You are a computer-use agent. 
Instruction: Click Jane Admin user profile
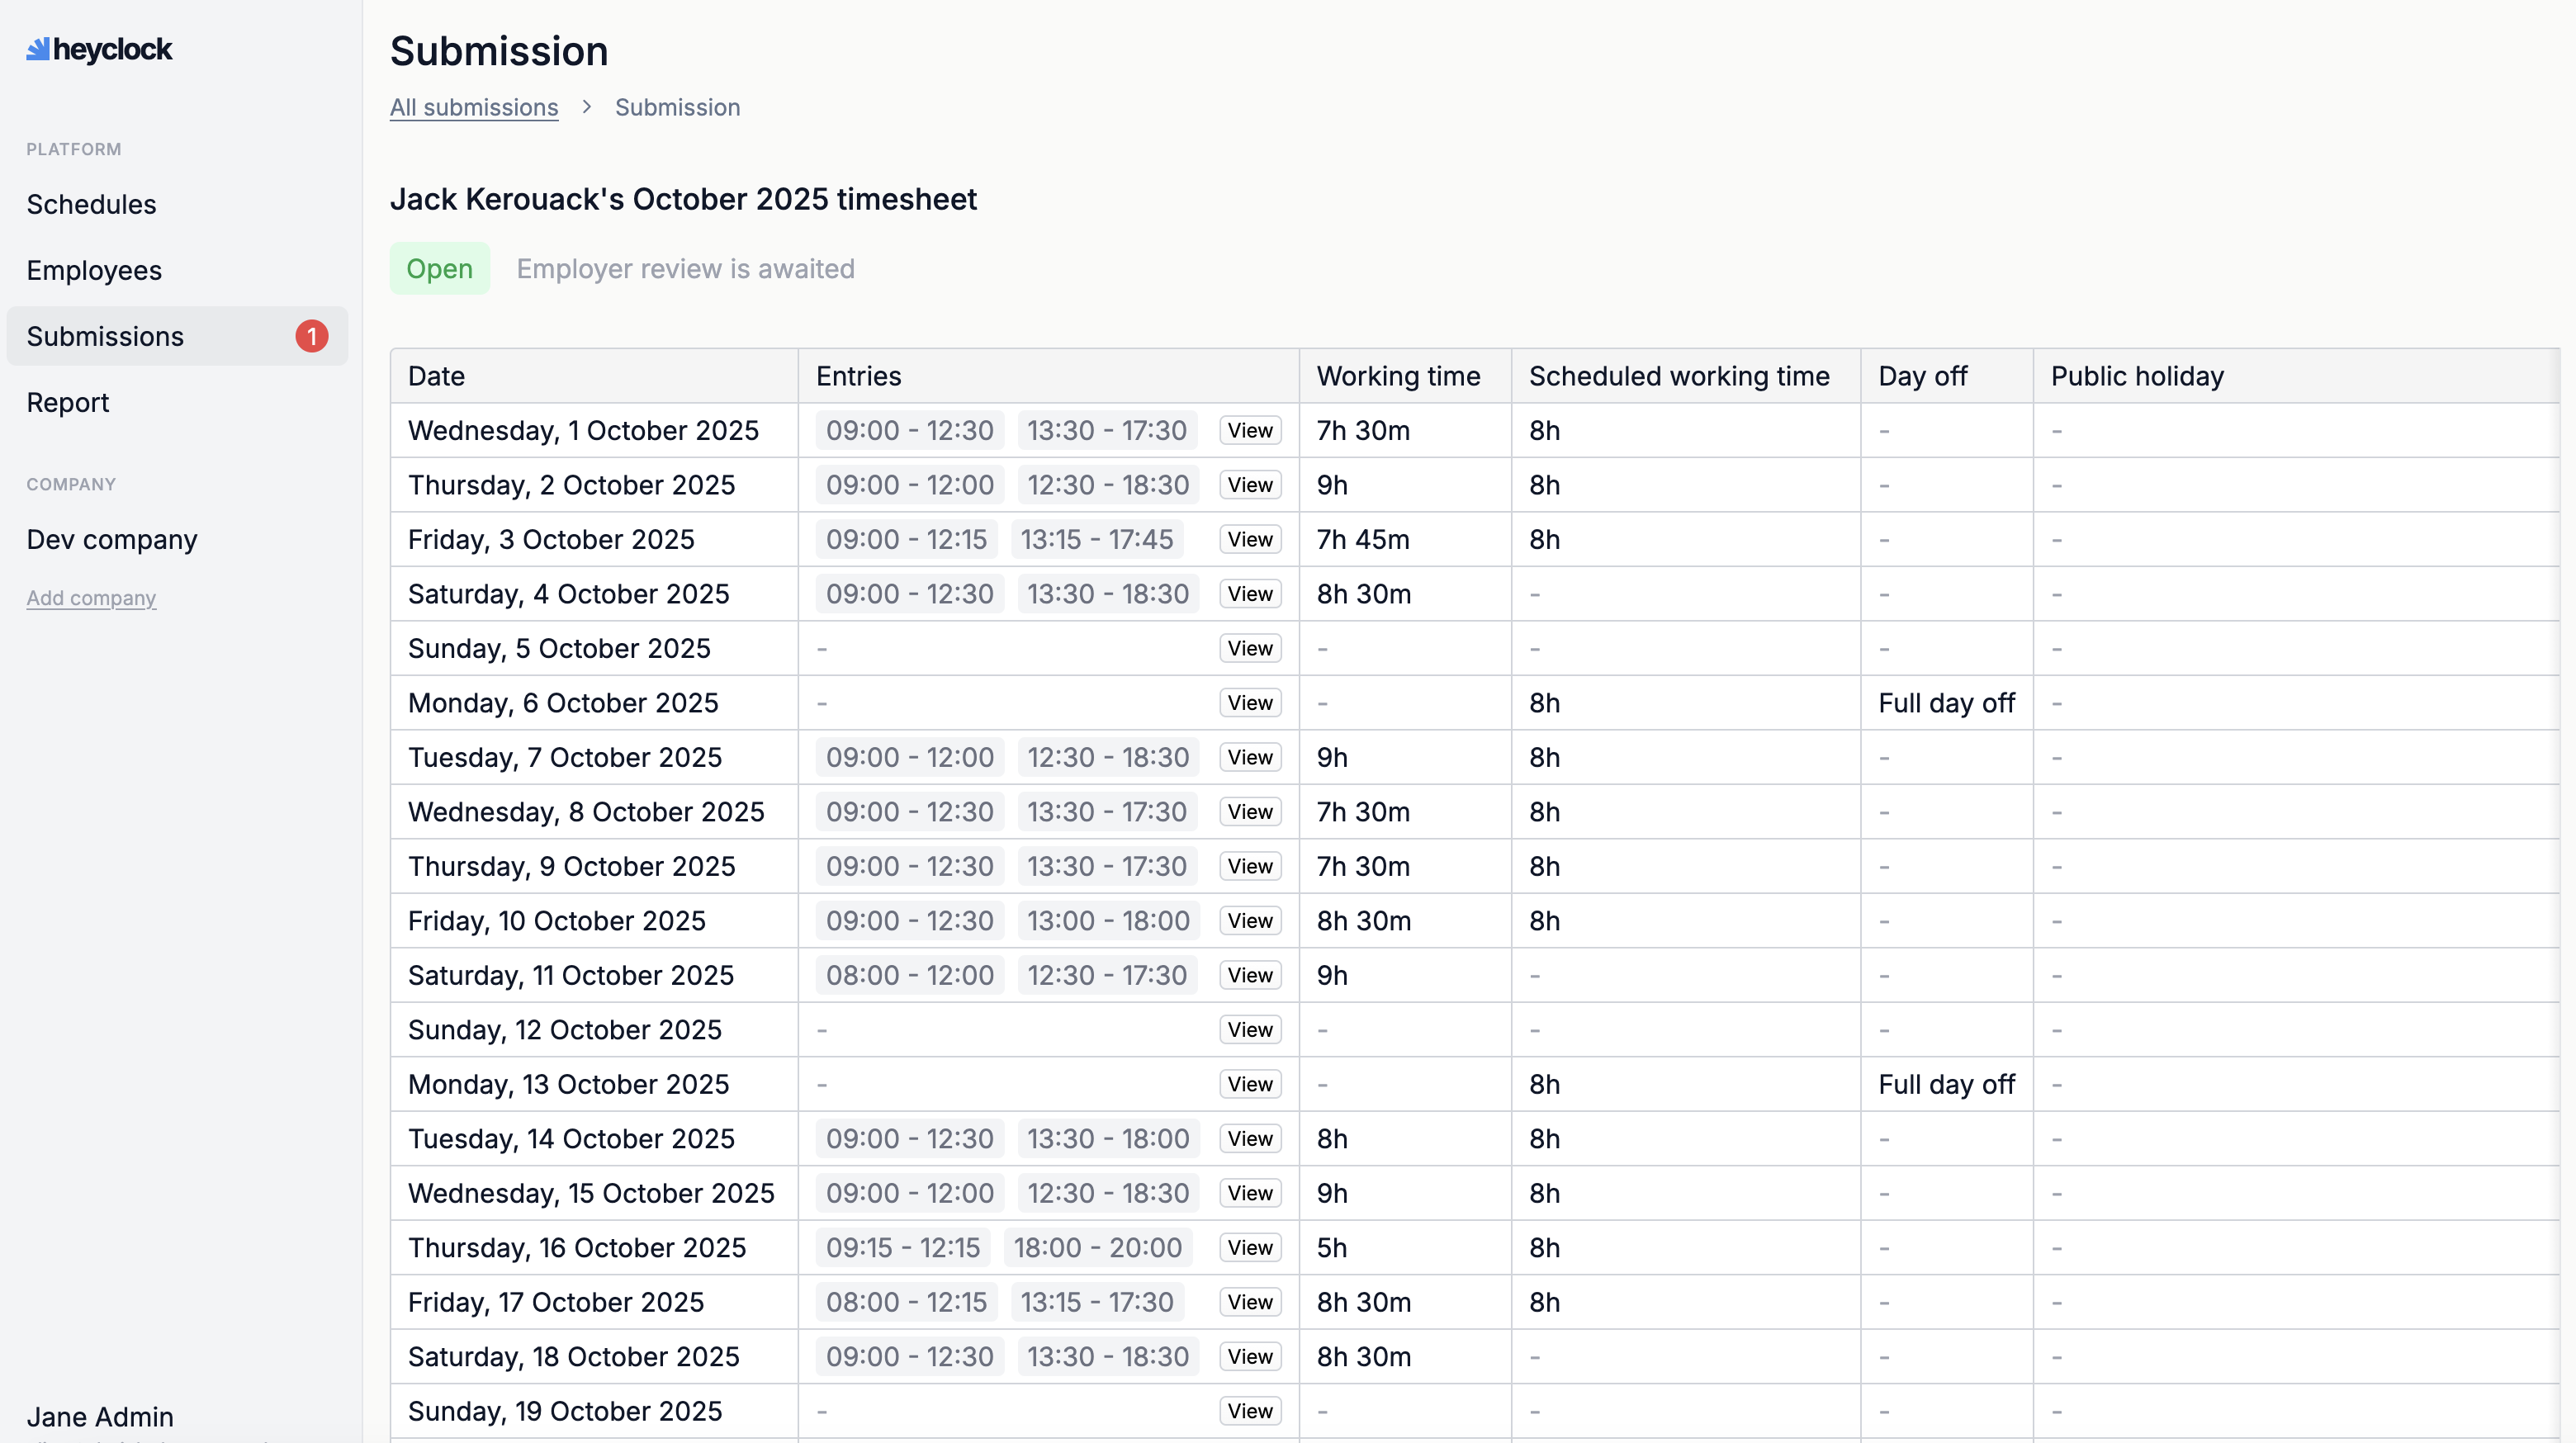coord(100,1416)
